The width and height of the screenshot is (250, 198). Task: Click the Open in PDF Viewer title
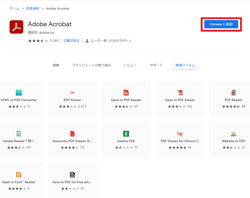pos(180,100)
